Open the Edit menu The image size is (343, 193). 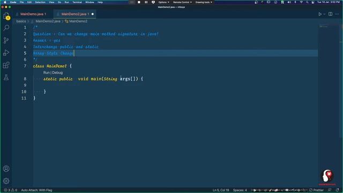coord(29,2)
